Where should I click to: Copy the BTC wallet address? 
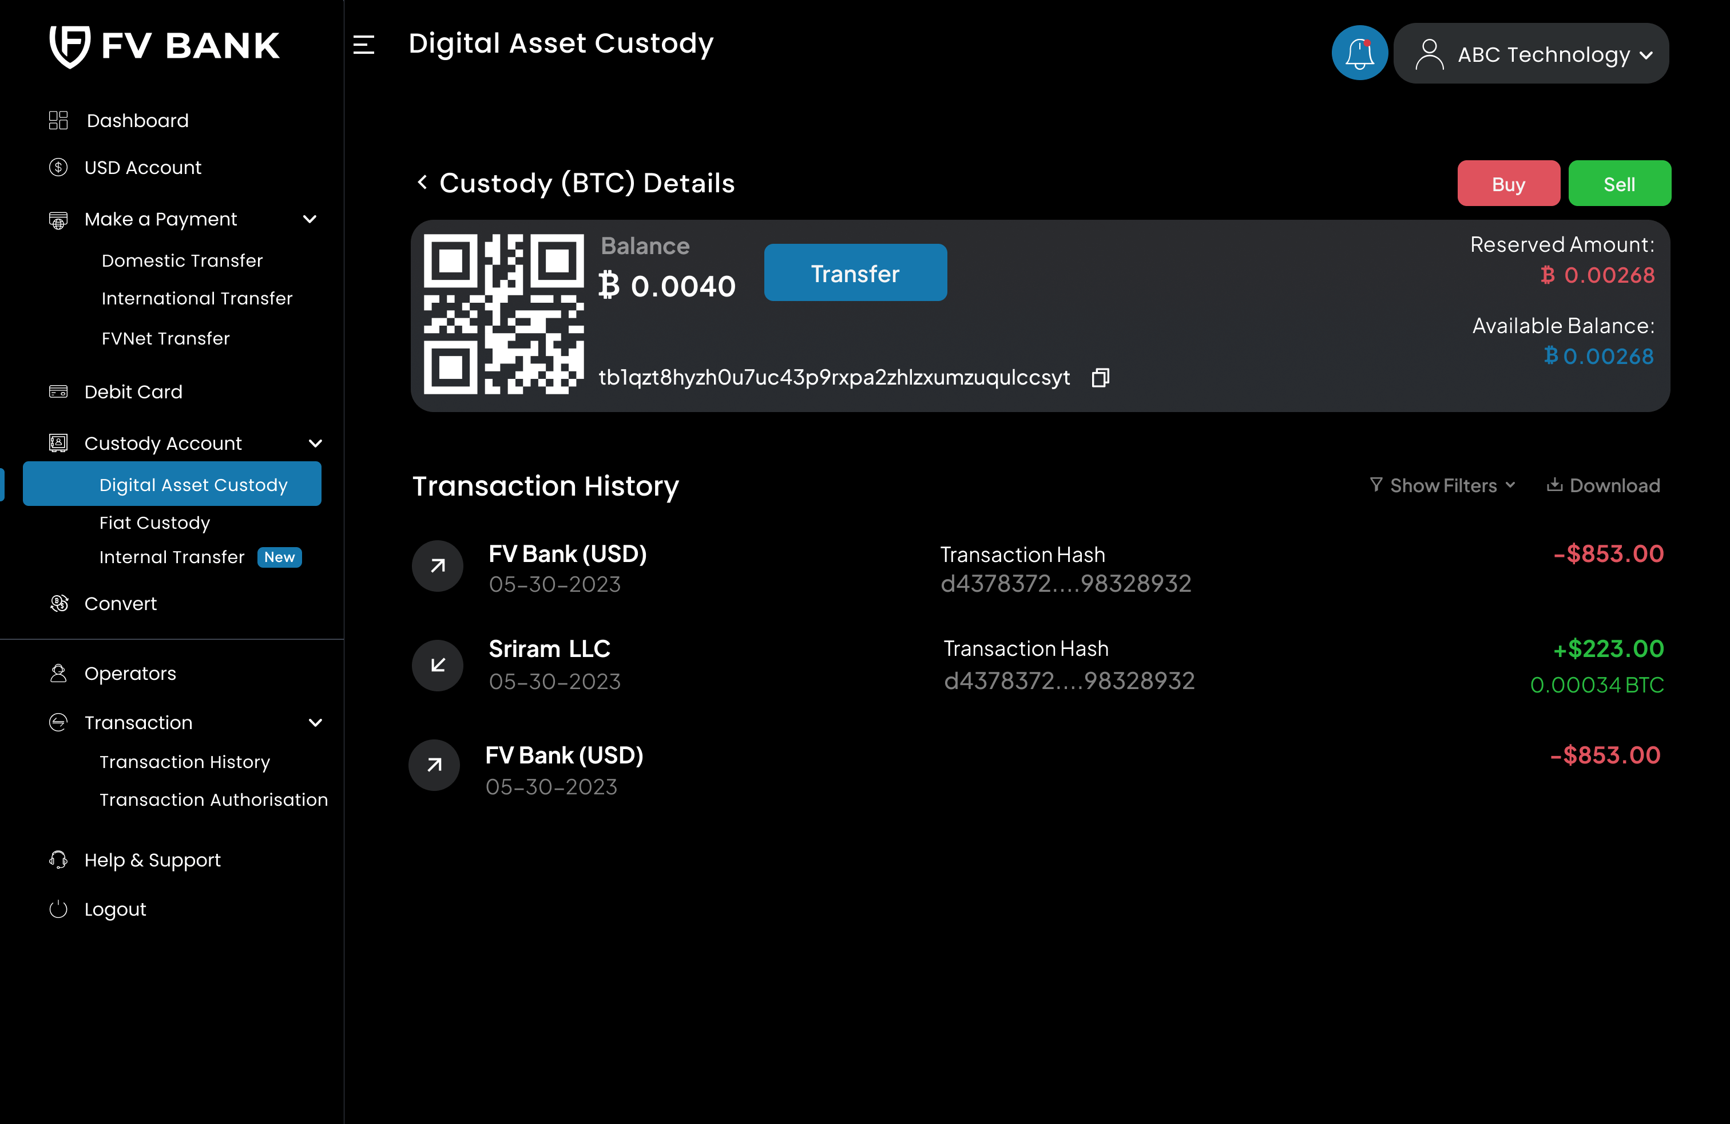1100,377
